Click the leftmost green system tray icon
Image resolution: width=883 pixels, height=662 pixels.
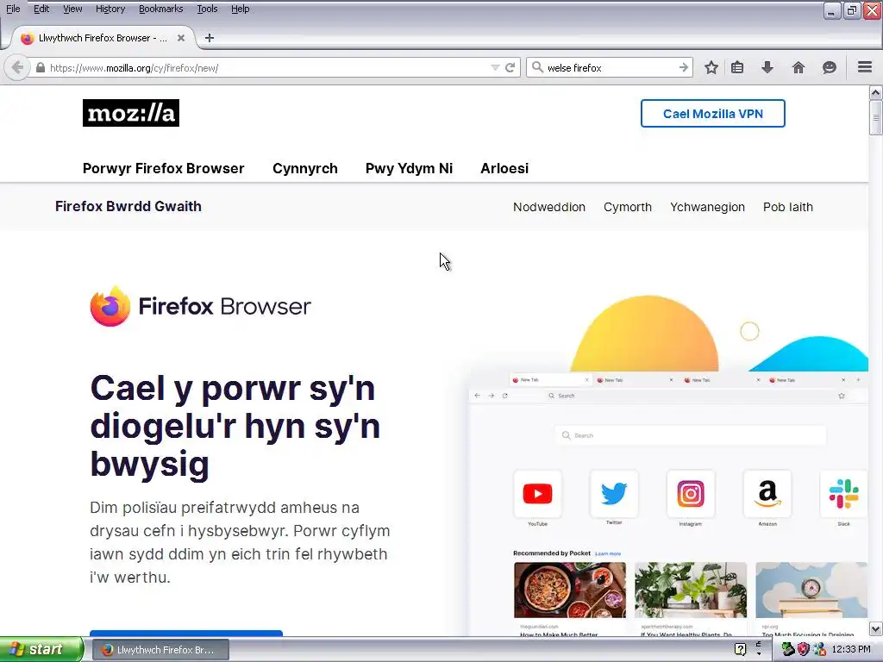click(787, 649)
